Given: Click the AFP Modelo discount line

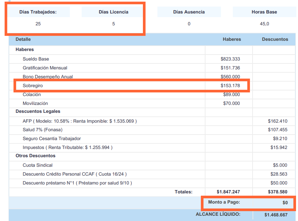Looking at the screenshot, I should 79,121.
